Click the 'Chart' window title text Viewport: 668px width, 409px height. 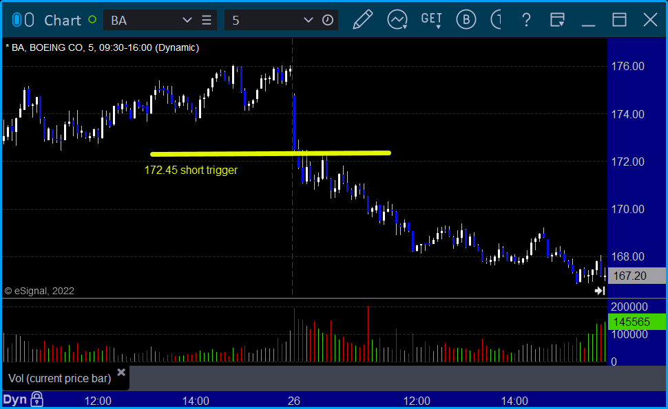63,21
